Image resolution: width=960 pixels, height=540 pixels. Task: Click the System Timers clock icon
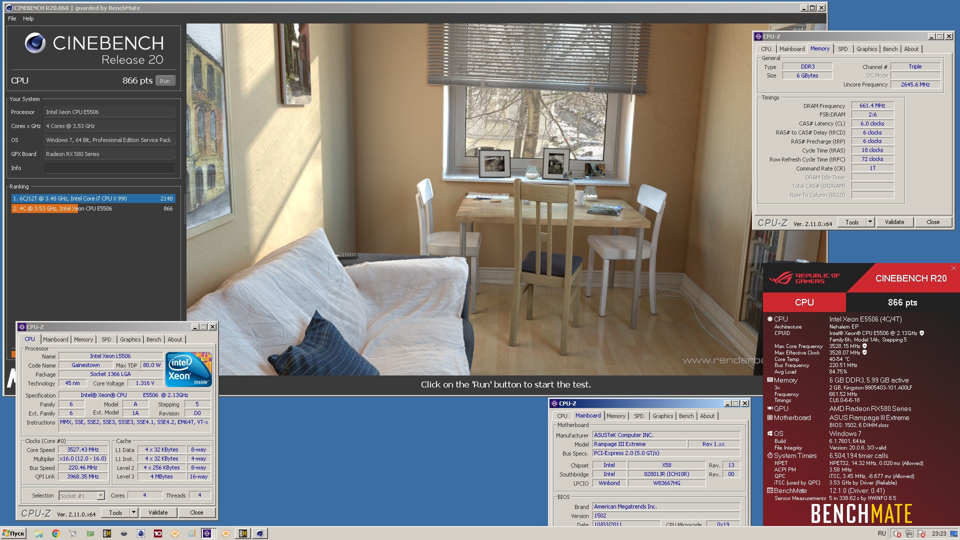(x=770, y=455)
